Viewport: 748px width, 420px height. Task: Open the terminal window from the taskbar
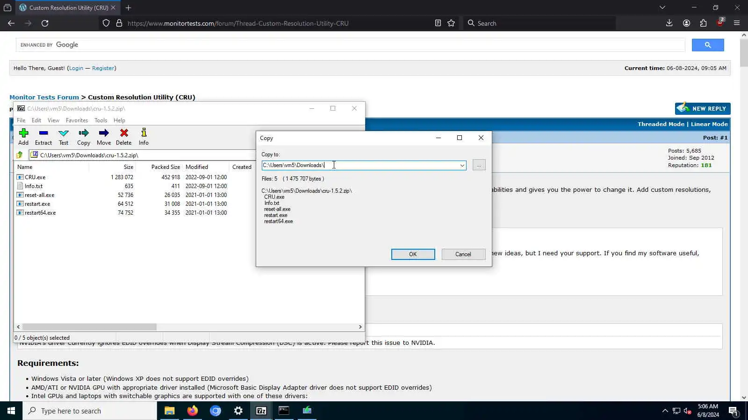(284, 411)
